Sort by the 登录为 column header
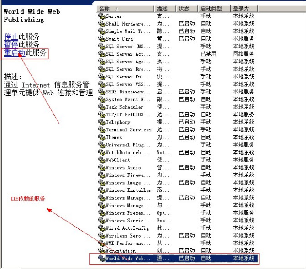The width and height of the screenshot is (306, 269). tap(244, 9)
